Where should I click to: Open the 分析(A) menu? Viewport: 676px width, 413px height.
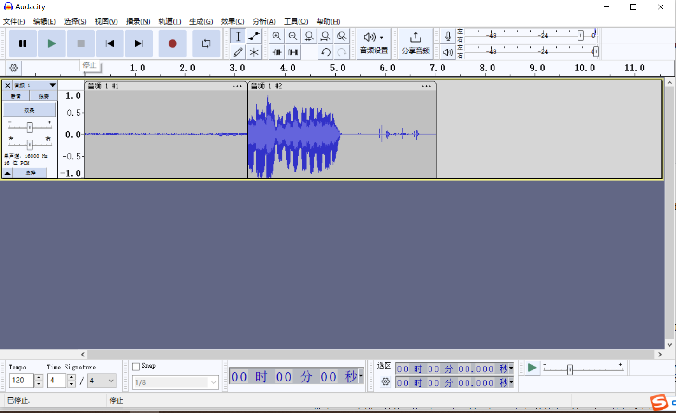point(264,21)
